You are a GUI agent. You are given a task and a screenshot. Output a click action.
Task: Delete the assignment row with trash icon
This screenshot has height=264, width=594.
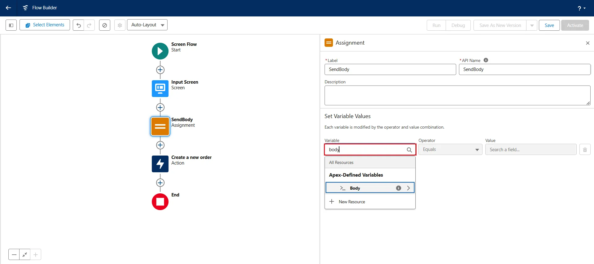585,150
